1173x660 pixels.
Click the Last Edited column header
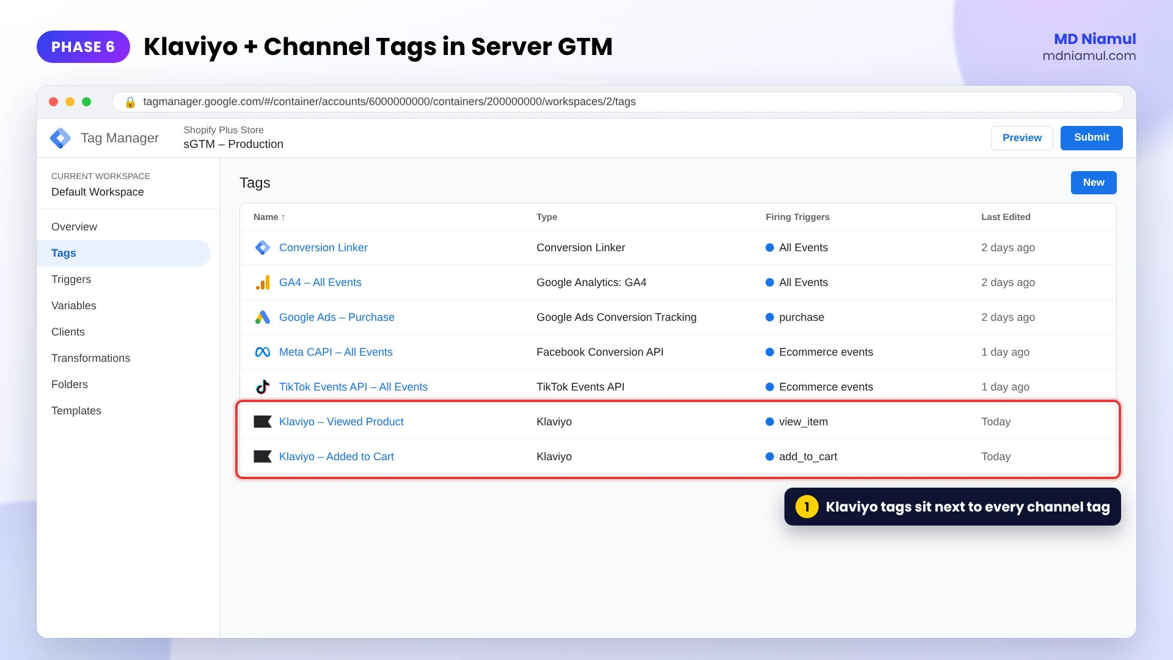click(x=1006, y=217)
